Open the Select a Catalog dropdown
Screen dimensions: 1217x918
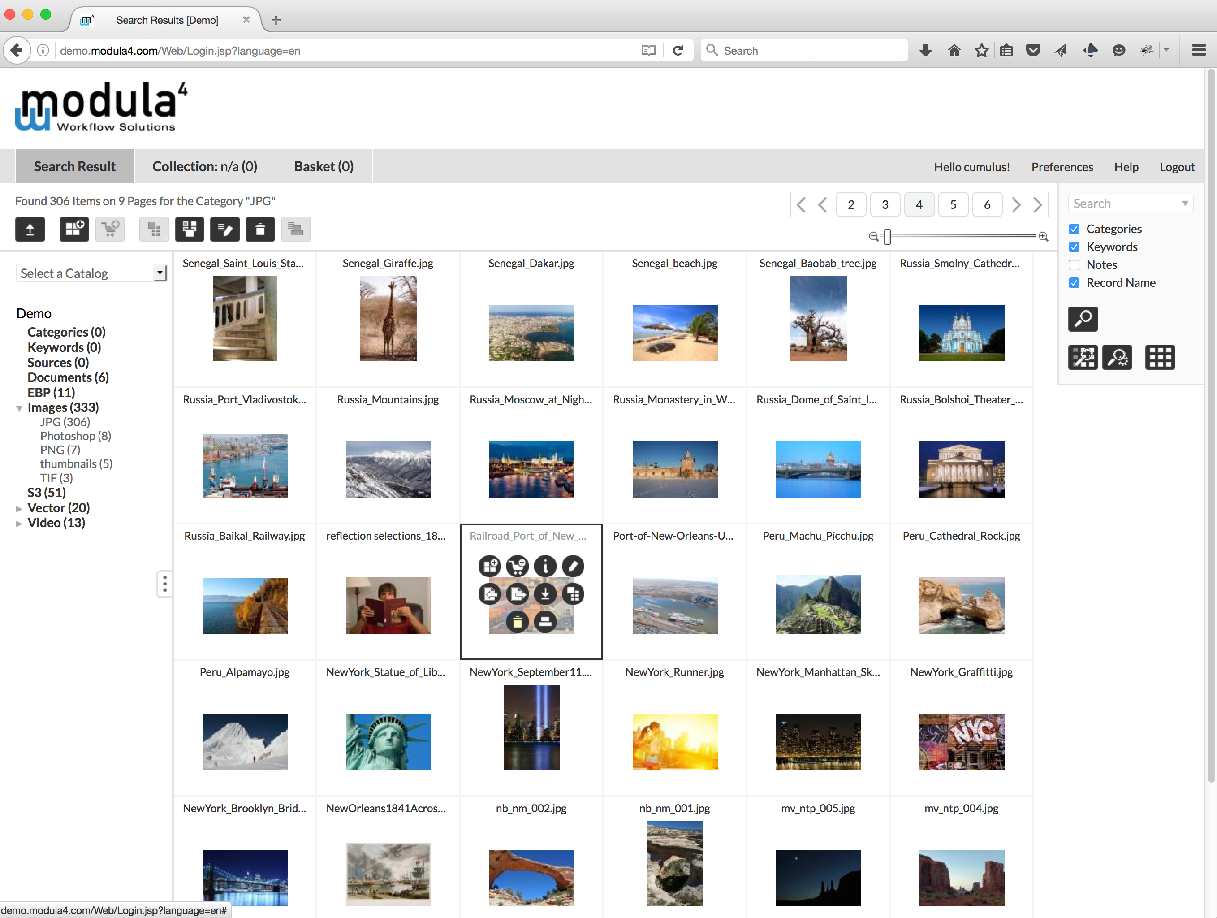coord(91,273)
